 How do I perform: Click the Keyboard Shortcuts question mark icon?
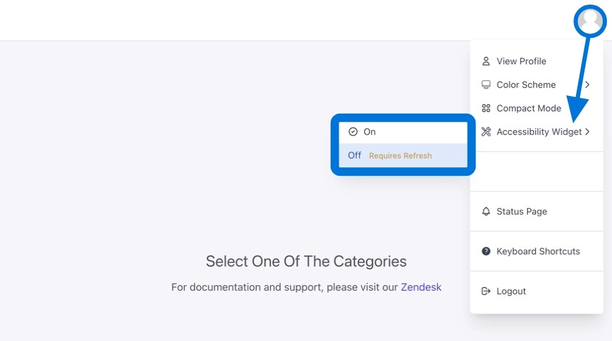tap(486, 252)
